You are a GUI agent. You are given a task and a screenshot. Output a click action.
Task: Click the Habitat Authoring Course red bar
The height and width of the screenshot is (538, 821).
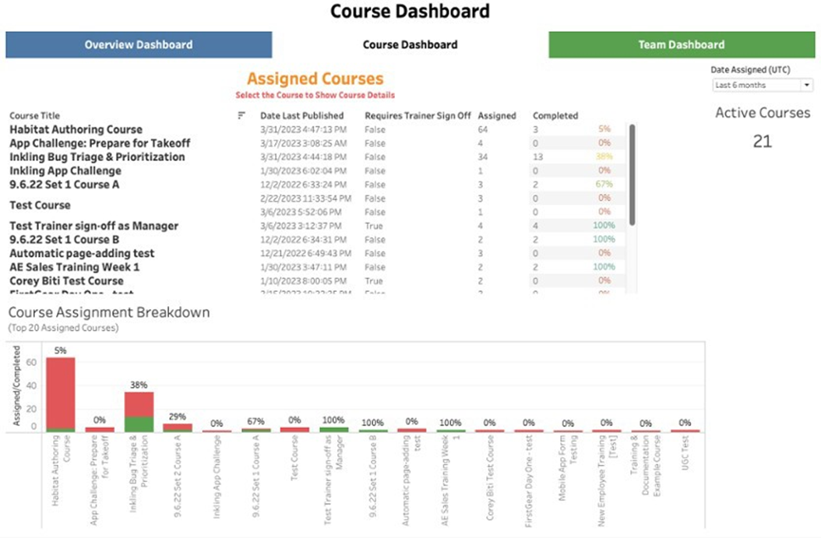(x=61, y=392)
